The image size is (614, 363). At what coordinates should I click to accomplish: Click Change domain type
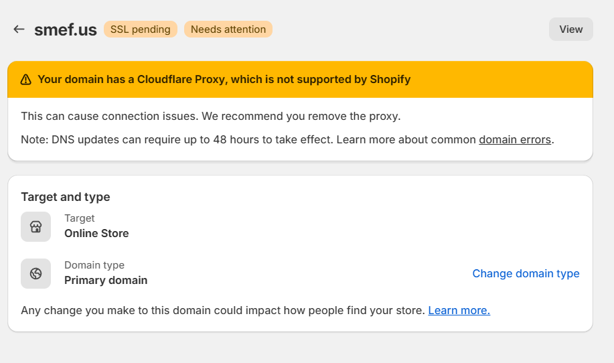coord(526,273)
